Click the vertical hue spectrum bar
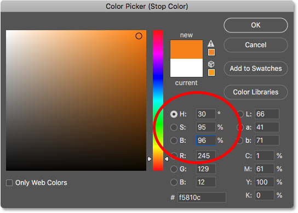 158,100
